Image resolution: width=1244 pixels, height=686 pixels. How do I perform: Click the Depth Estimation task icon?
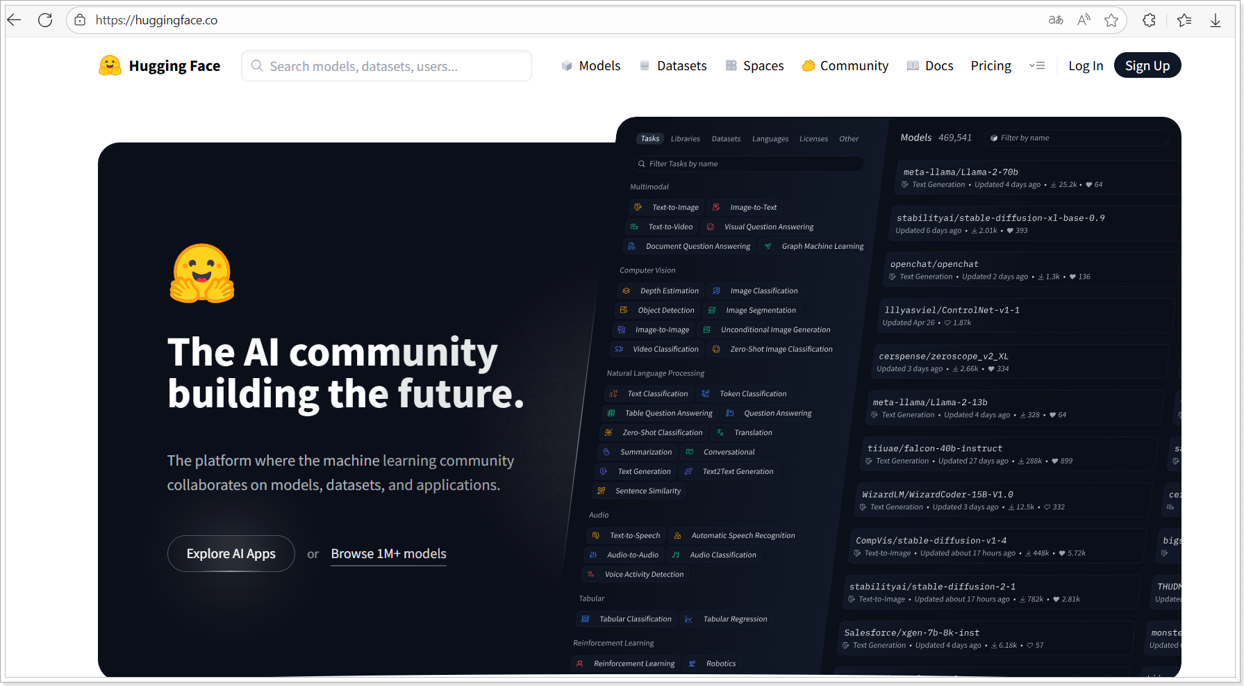[626, 291]
